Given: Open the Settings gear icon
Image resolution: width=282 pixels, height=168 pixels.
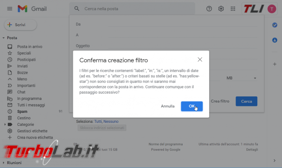Looking at the screenshot, I should [221, 9].
